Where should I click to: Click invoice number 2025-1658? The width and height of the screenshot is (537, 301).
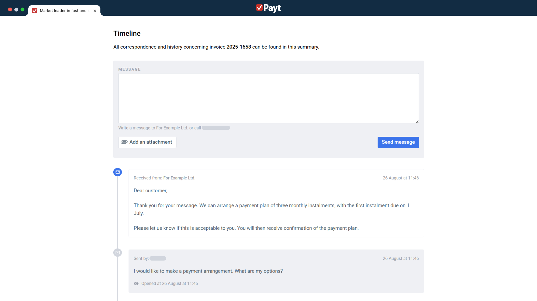pos(239,47)
